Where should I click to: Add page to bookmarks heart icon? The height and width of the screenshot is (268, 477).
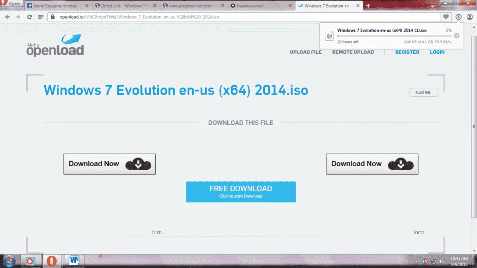pyautogui.click(x=446, y=17)
